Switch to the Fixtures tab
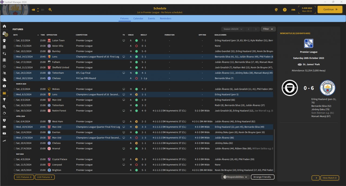The width and height of the screenshot is (346, 186). tap(124, 19)
